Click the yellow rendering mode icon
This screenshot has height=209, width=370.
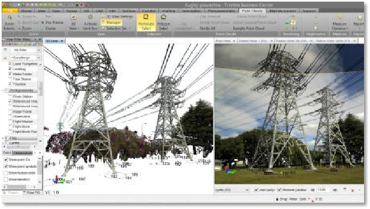tap(293, 23)
